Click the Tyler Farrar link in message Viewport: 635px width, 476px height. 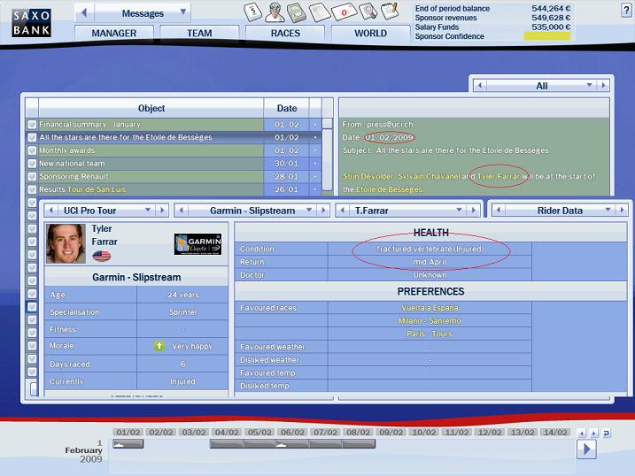[x=499, y=177]
